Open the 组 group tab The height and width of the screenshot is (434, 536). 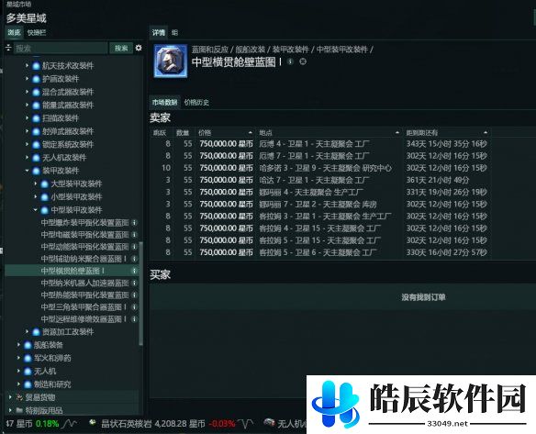click(x=174, y=32)
